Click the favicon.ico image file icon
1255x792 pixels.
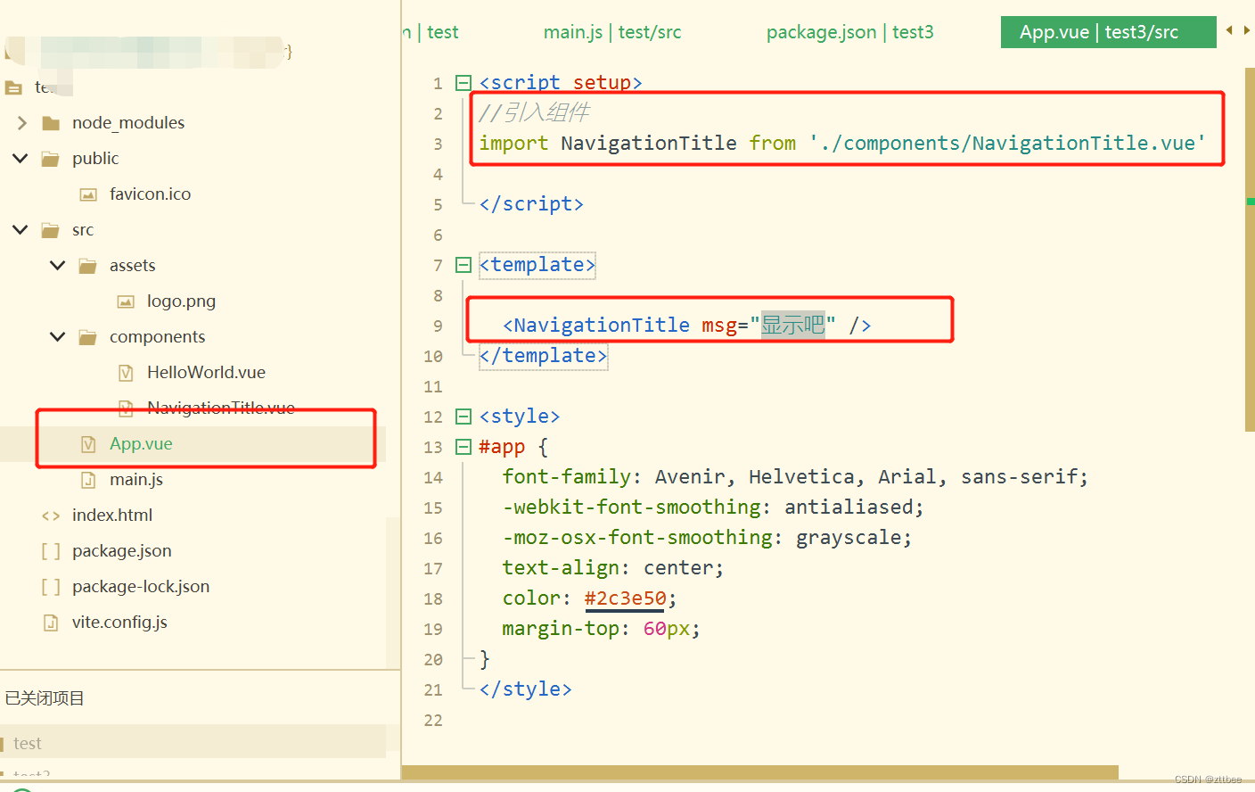click(88, 194)
